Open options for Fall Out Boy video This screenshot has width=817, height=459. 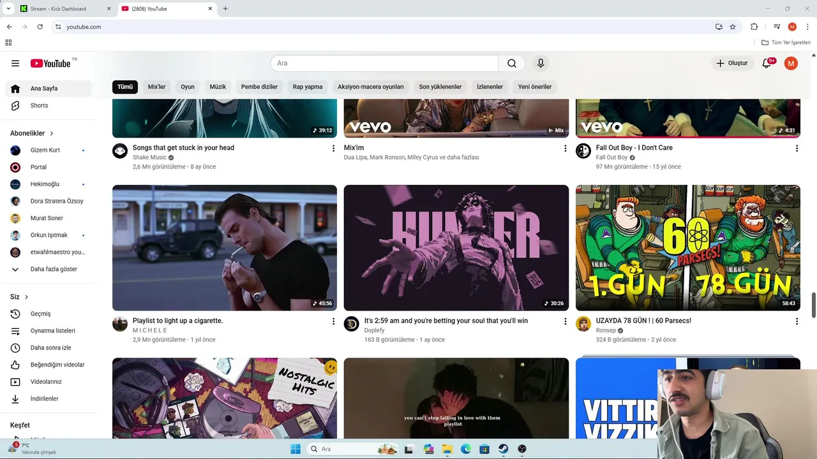point(797,149)
